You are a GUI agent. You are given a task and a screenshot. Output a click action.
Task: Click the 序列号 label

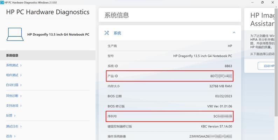click(x=112, y=117)
